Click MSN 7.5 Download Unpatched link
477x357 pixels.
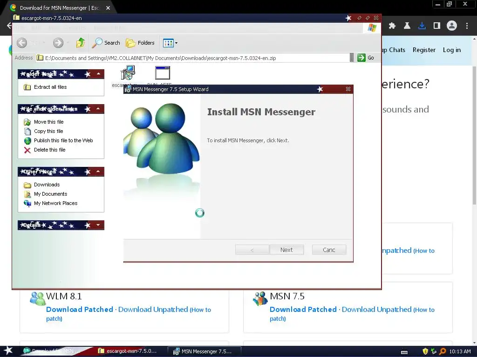(376, 309)
